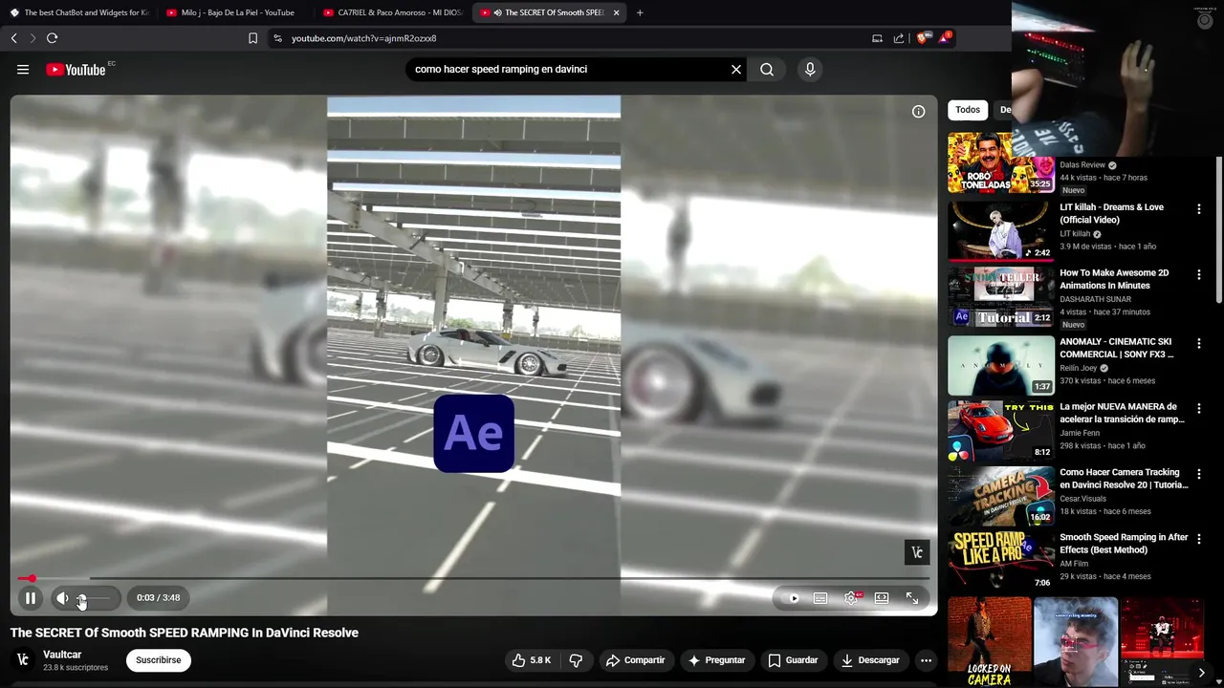Open the YouTube guide hamburger menu
Screen dimensions: 1224x688
coord(23,69)
